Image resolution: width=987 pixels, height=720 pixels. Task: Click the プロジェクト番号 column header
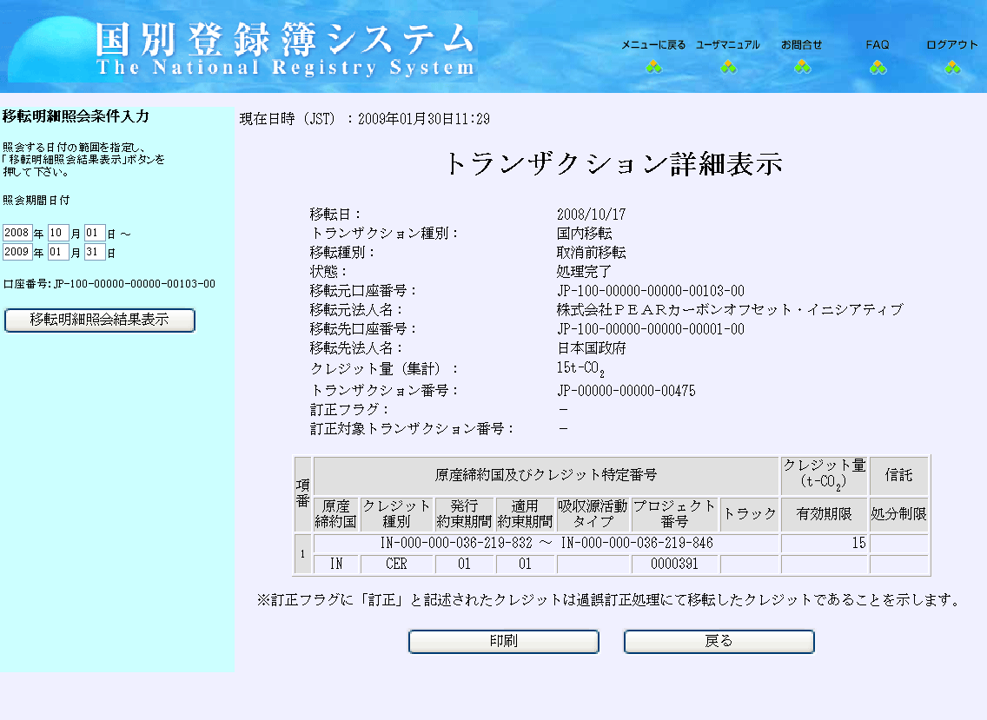(x=674, y=514)
